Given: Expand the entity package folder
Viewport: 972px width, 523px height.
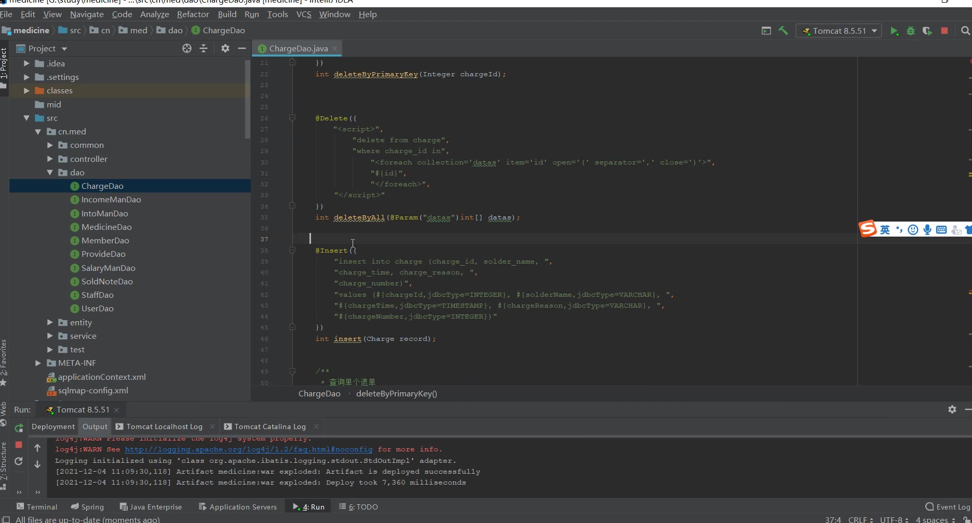Looking at the screenshot, I should pyautogui.click(x=50, y=322).
